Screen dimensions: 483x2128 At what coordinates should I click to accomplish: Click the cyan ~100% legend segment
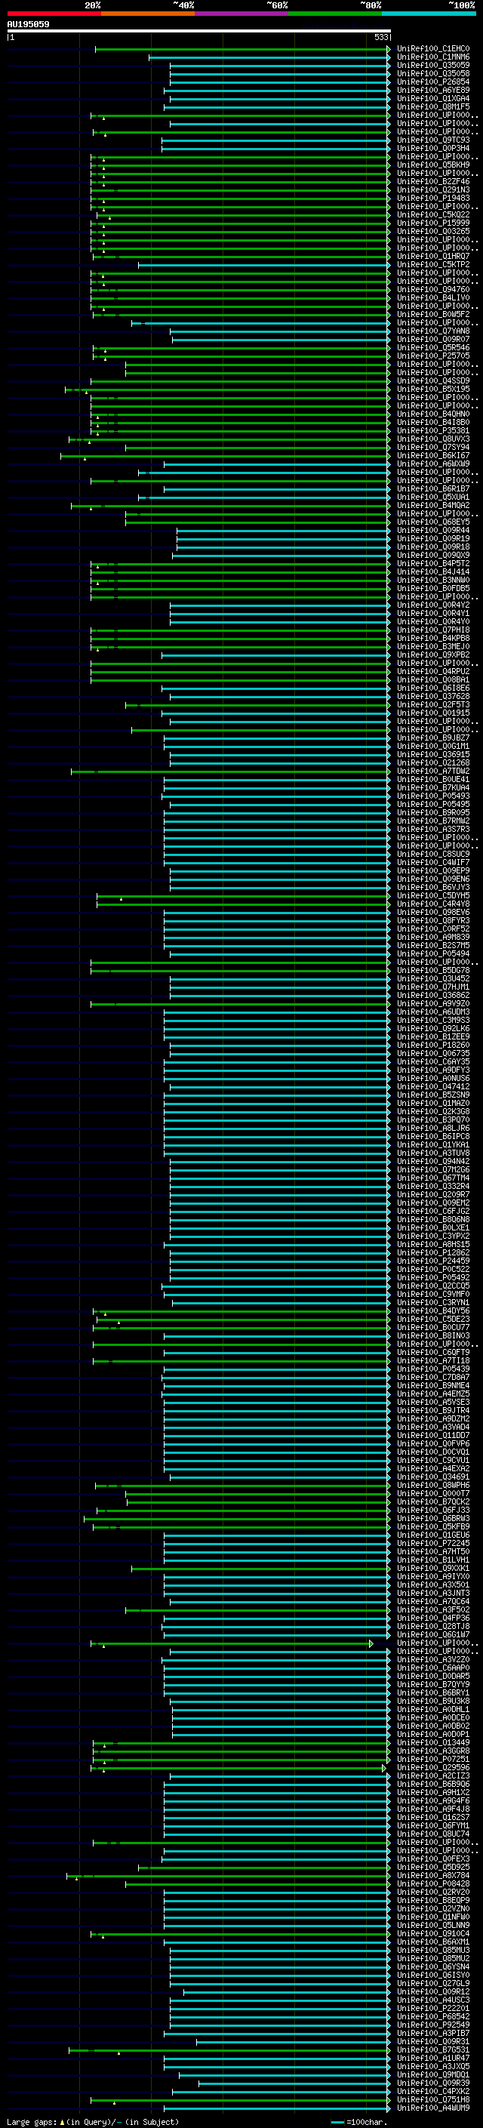click(429, 14)
